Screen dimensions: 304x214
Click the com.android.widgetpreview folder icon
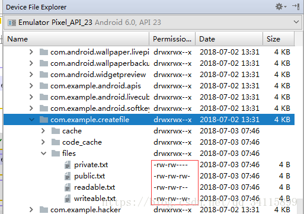[44, 75]
